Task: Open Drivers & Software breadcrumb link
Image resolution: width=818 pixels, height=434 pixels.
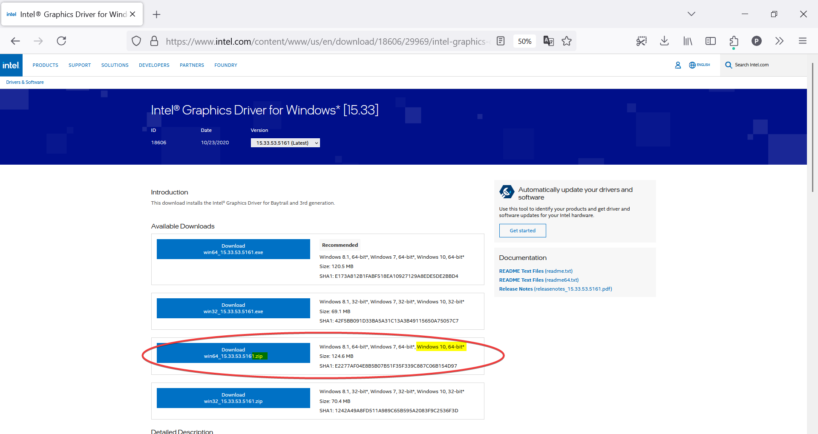Action: [25, 82]
